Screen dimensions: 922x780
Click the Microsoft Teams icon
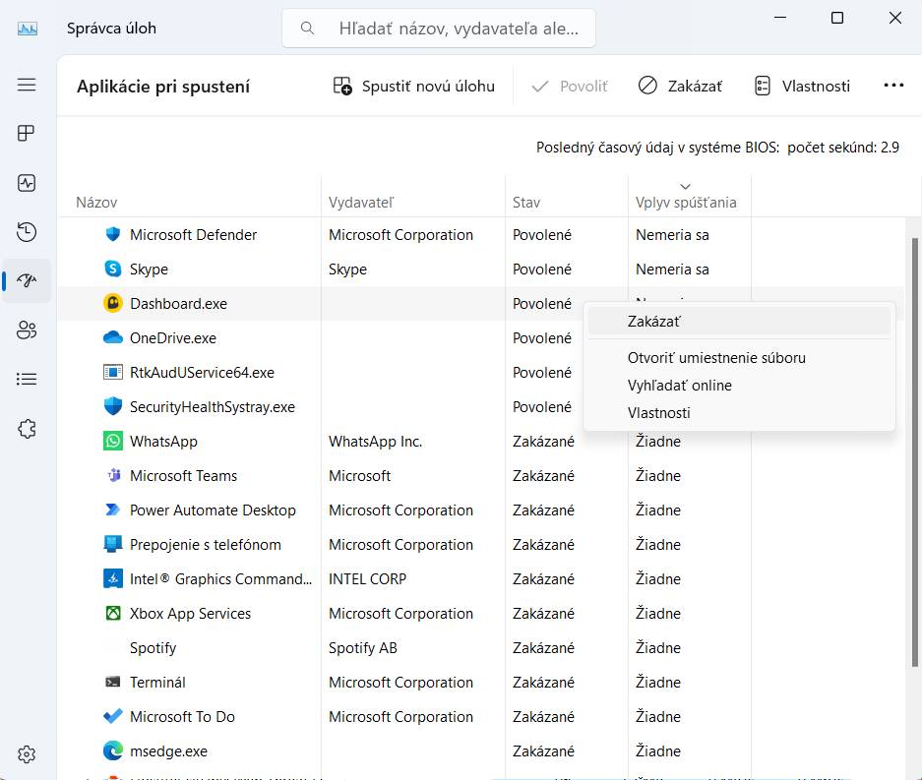point(113,475)
